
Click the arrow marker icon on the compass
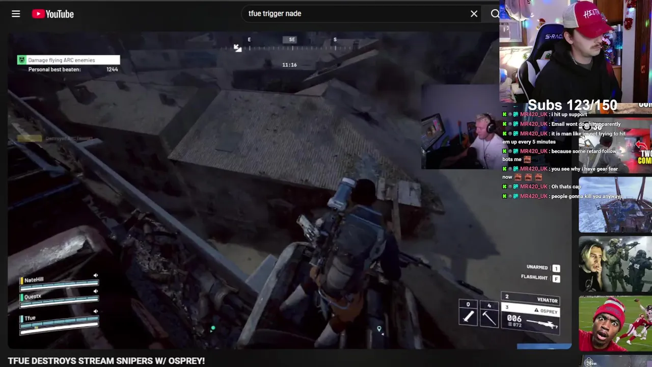[x=237, y=48]
